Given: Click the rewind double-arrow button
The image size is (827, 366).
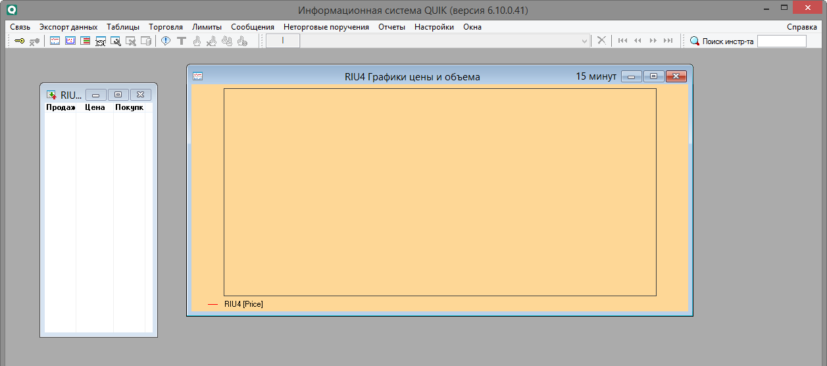Looking at the screenshot, I should [x=638, y=41].
